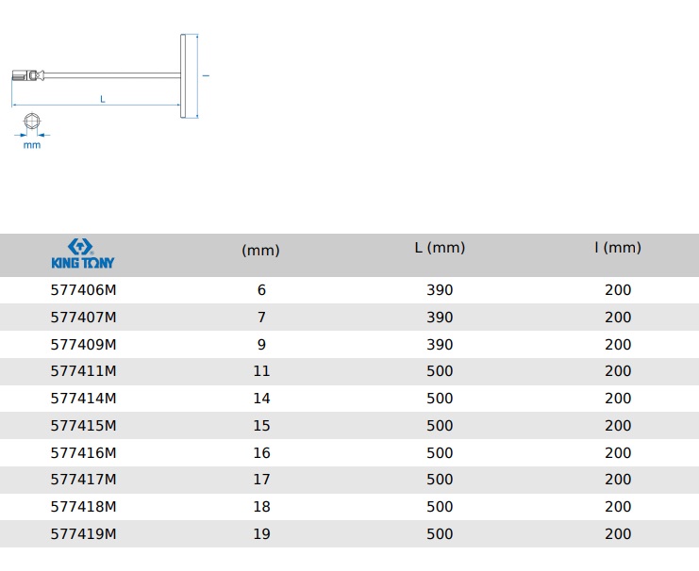699x571 pixels.
Task: Click the 577409M row entry
Action: click(83, 345)
